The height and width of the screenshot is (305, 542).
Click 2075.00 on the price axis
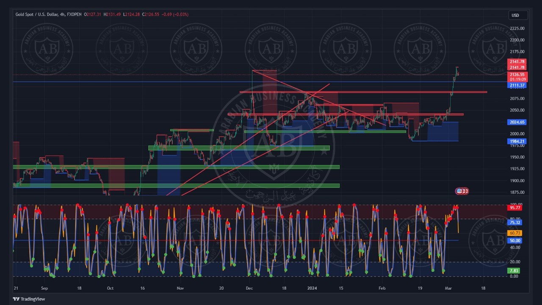[x=517, y=99]
